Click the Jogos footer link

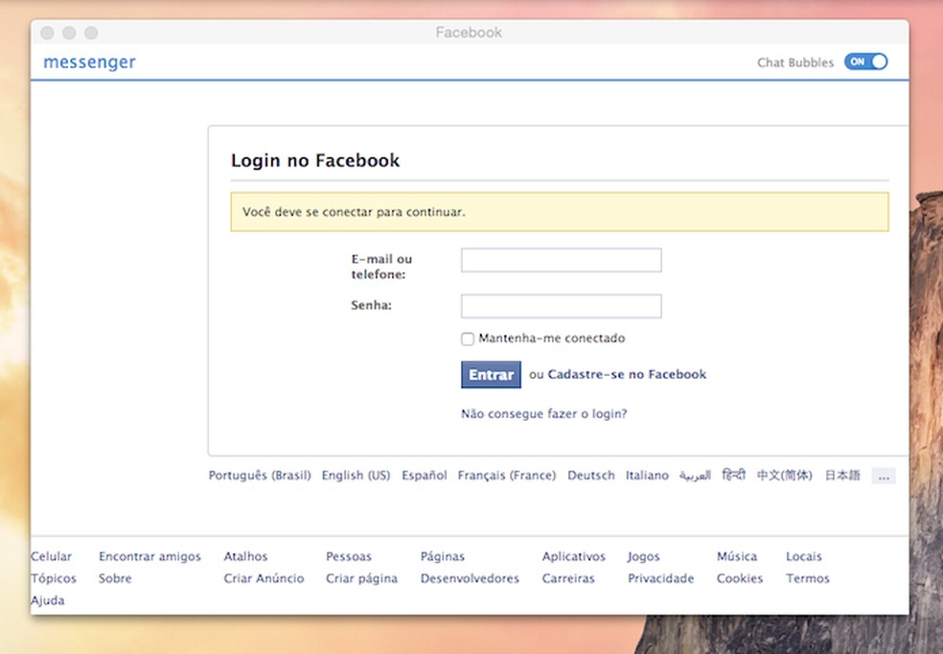(644, 556)
